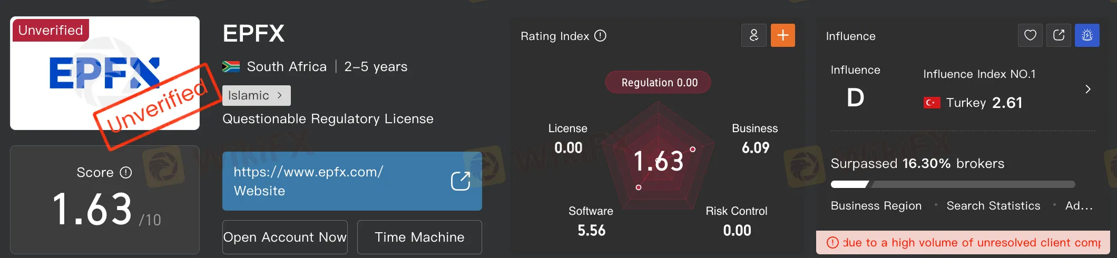Image resolution: width=1117 pixels, height=258 pixels.
Task: Click the share icon in Influence panel
Action: 1059,35
